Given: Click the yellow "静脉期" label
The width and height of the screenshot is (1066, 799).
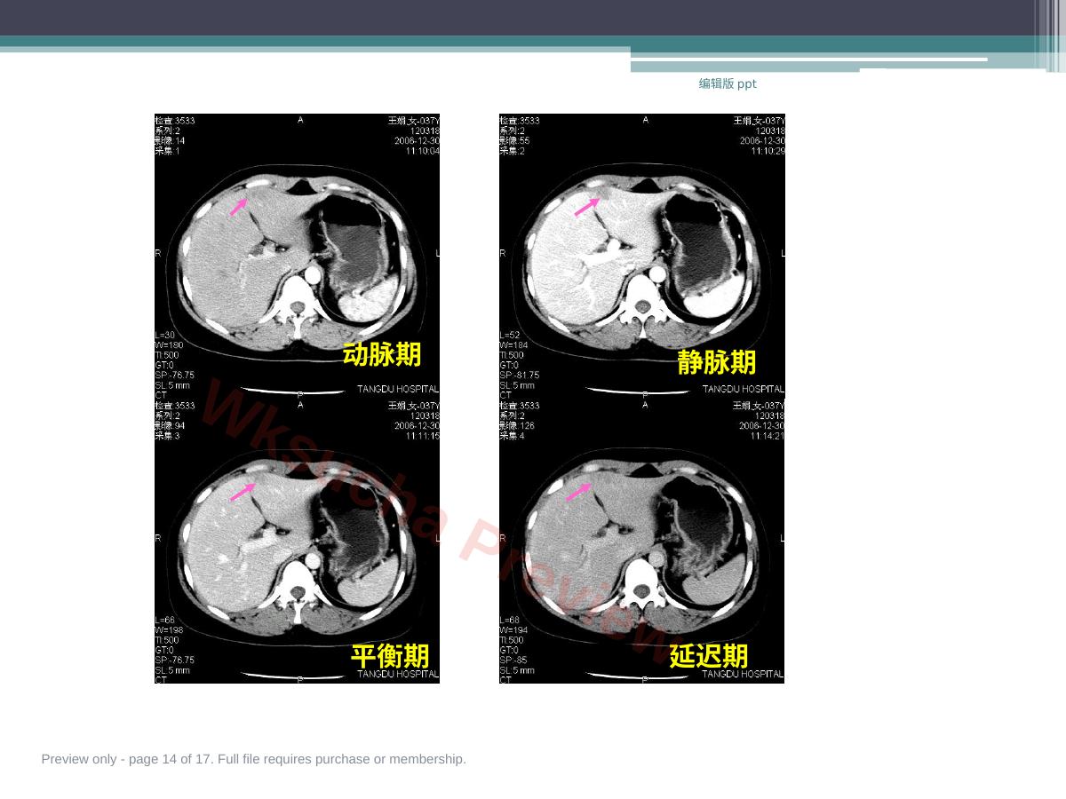Looking at the screenshot, I should point(717,361).
